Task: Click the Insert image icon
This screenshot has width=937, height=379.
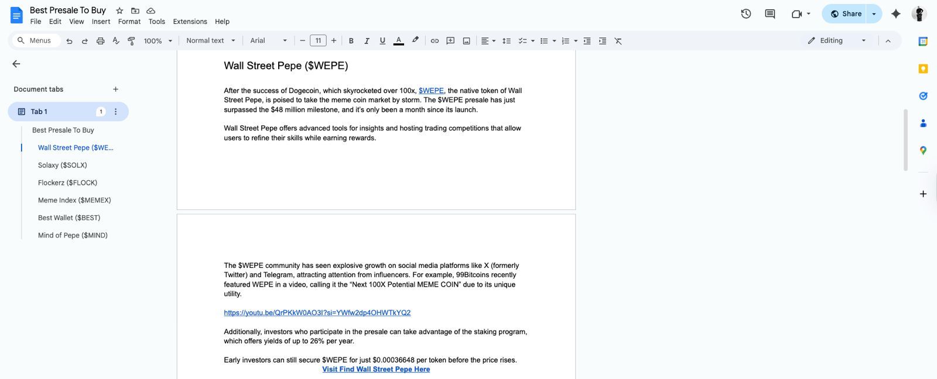Action: (466, 41)
